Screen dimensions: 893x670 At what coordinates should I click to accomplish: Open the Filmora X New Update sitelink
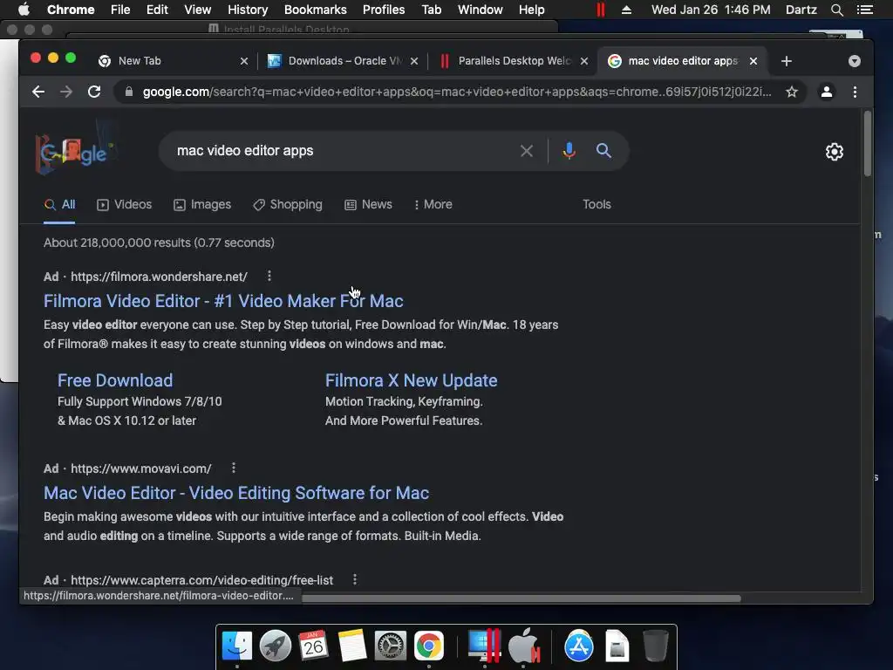tap(412, 380)
